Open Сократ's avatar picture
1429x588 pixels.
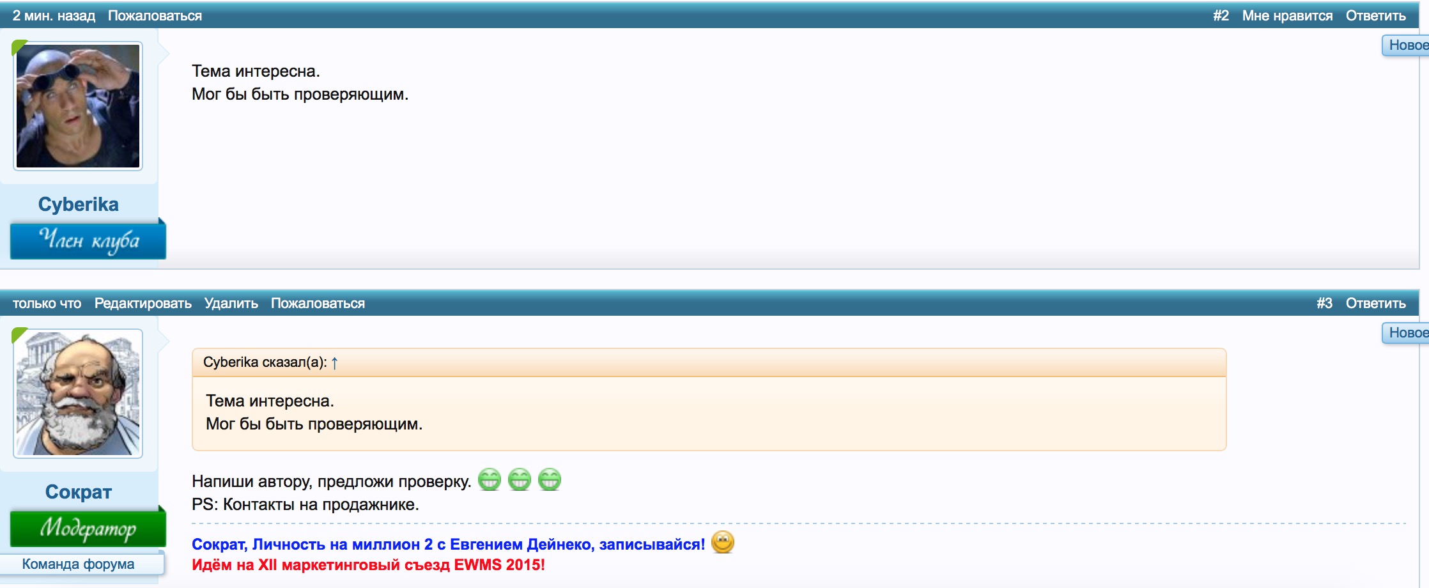click(78, 394)
